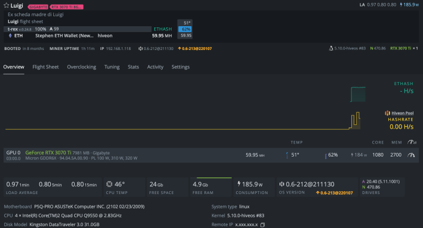Click the Luigi flight sheet label
Viewport: 423px width, 228px height.
(x=25, y=21)
